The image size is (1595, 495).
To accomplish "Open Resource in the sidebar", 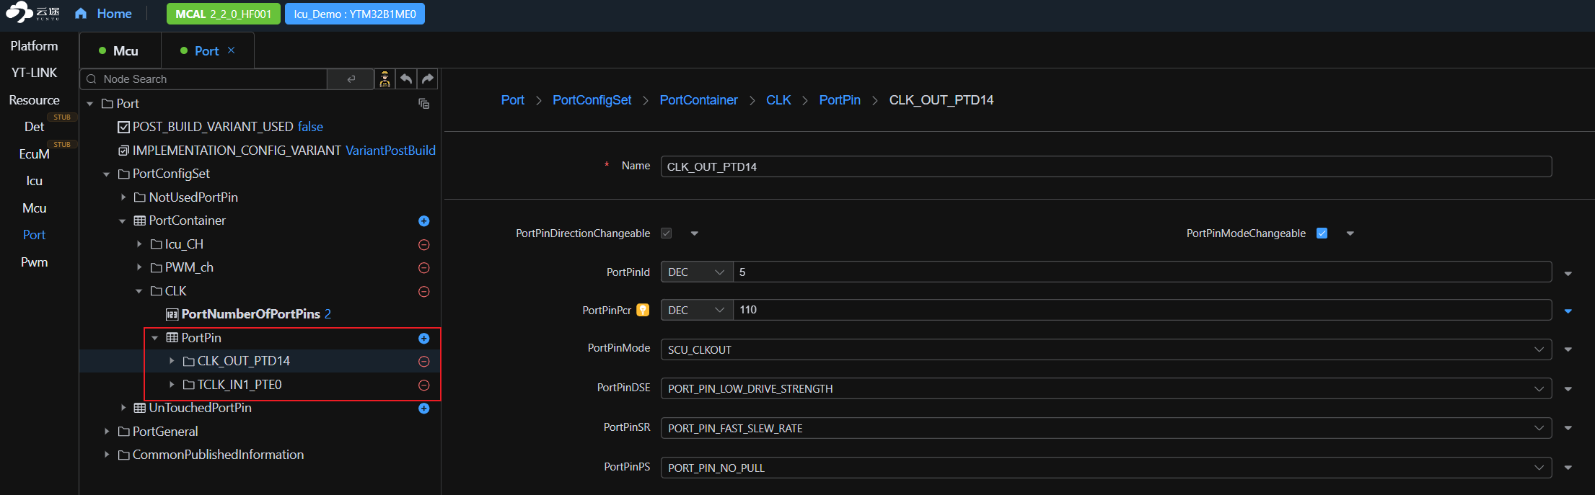I will click(x=34, y=100).
